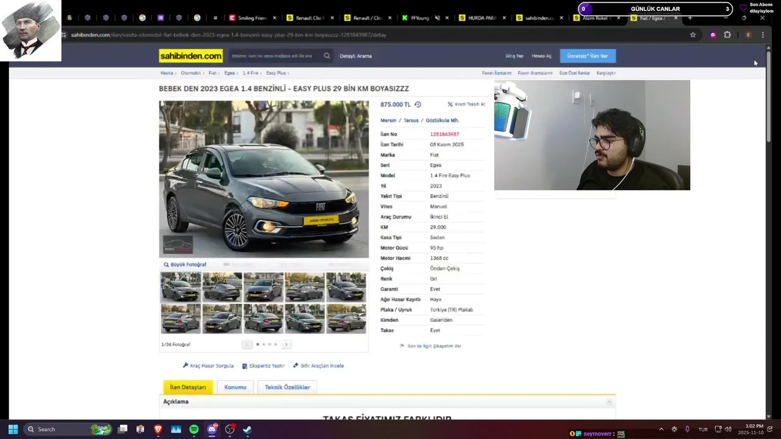Click the Kredi Teklifi Al percent icon
Screen dimensions: 781x439
pyautogui.click(x=450, y=104)
